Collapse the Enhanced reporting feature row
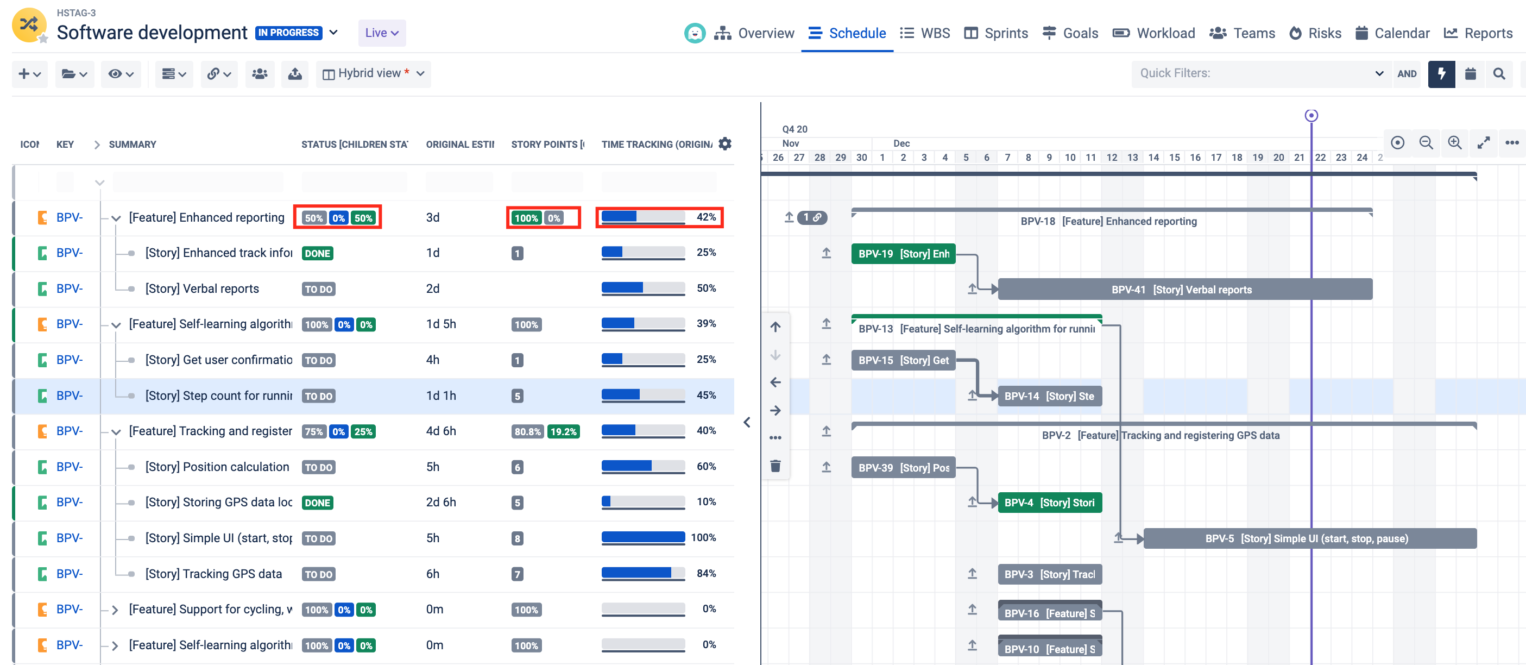Viewport: 1526px width, 665px height. 116,217
